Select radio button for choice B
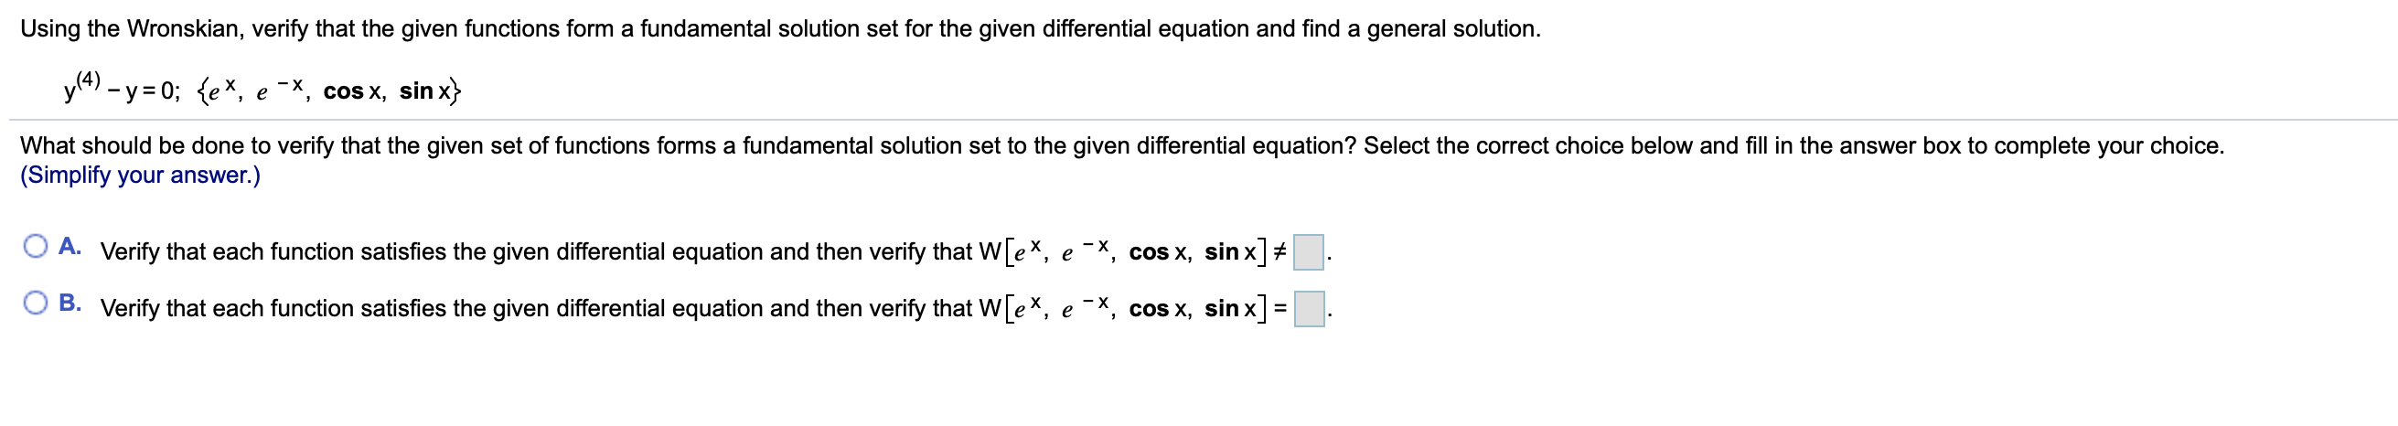This screenshot has width=2398, height=426. click(x=37, y=304)
